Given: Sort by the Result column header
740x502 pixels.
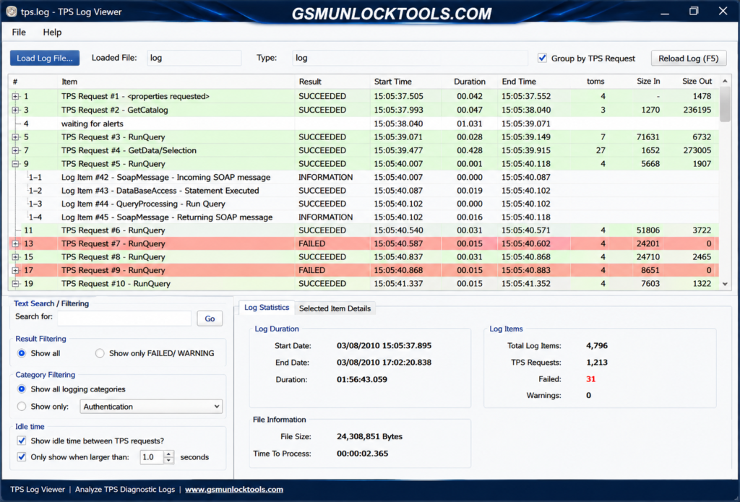Looking at the screenshot, I should coord(332,82).
